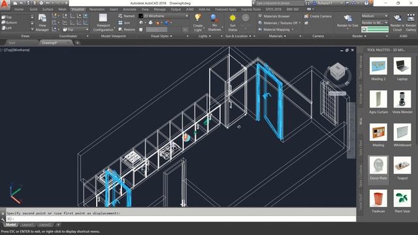This screenshot has height=235, width=418.
Task: Switch to the Express Tools ribbon tab
Action: pyautogui.click(x=251, y=9)
